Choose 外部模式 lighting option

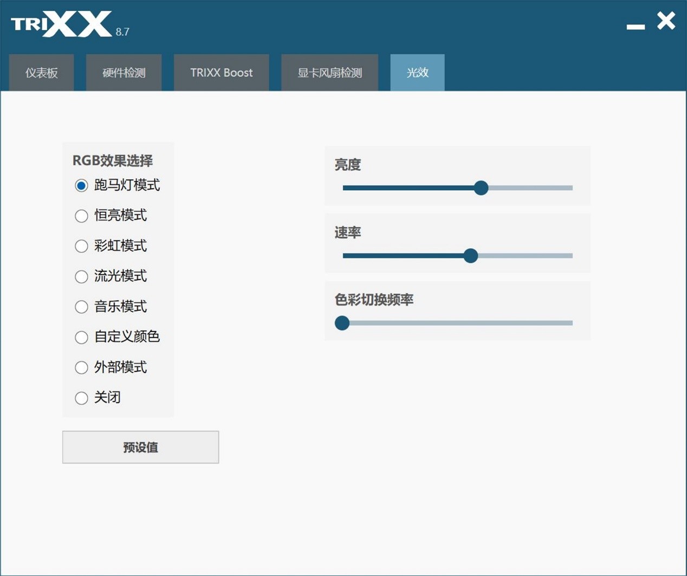click(x=81, y=368)
